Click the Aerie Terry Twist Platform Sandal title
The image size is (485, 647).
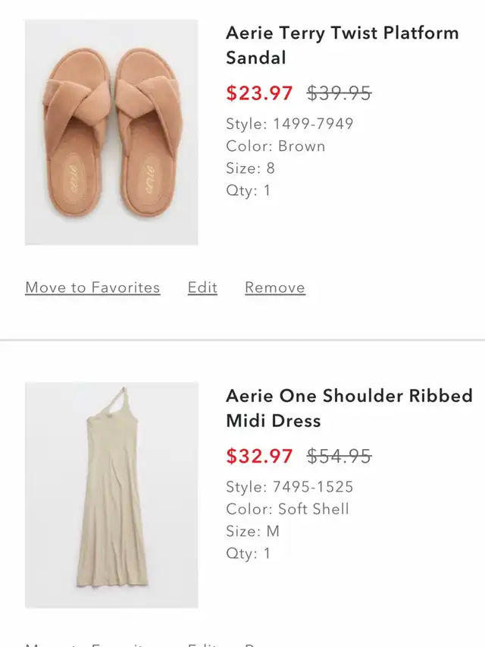pos(342,45)
